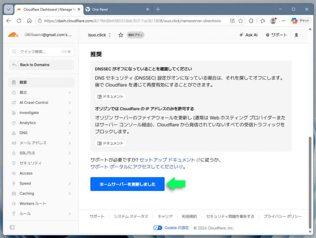This screenshot has width=316, height=238.
Task: Open the isuo.click domain selector
Action: click(x=99, y=35)
